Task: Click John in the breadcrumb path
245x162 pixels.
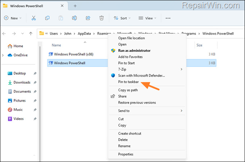Action: click(x=68, y=34)
